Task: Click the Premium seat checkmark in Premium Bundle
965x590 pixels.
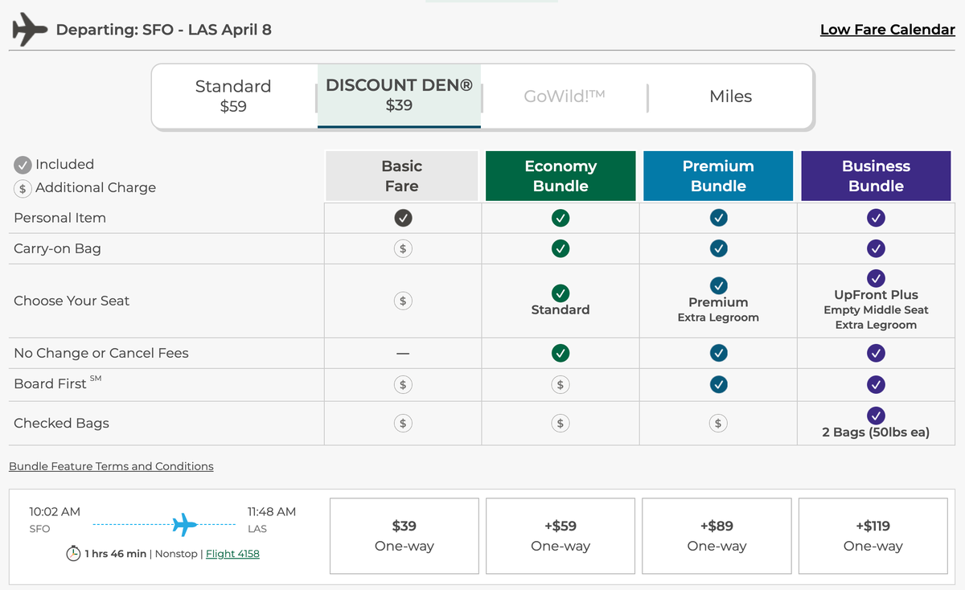Action: coord(717,285)
